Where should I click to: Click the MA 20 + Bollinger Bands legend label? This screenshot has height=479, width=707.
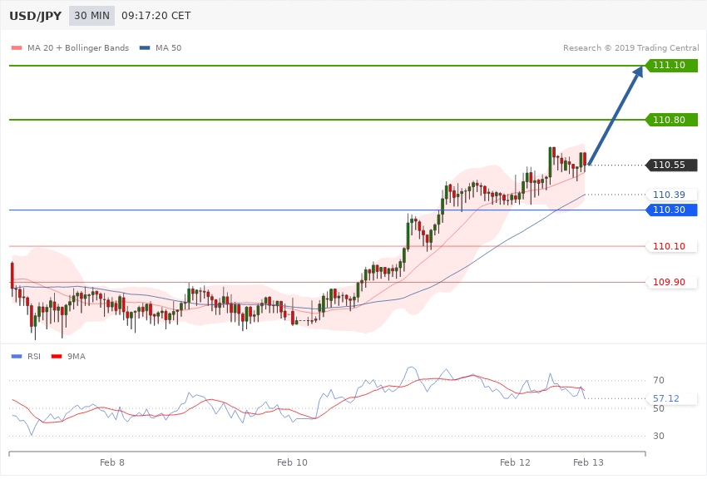click(78, 47)
